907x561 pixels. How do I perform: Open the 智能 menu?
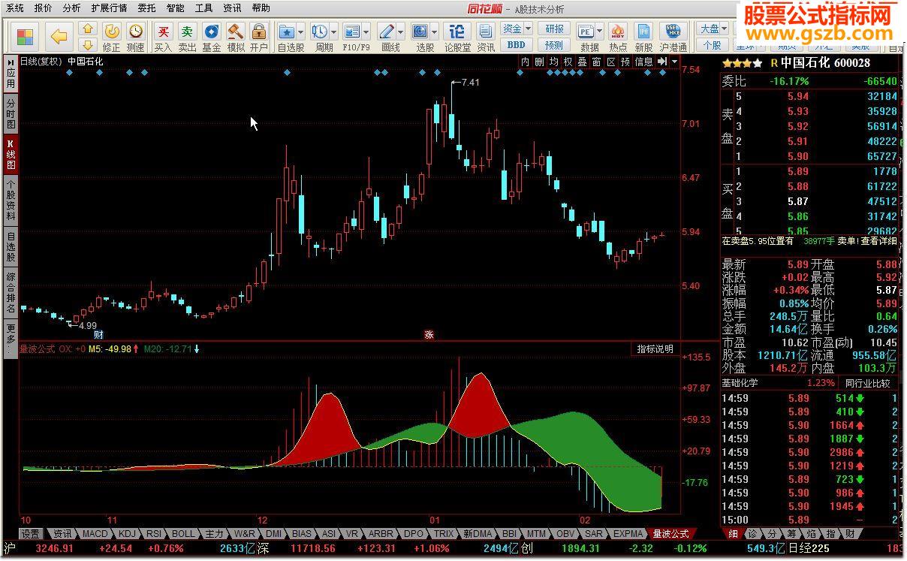coord(175,8)
